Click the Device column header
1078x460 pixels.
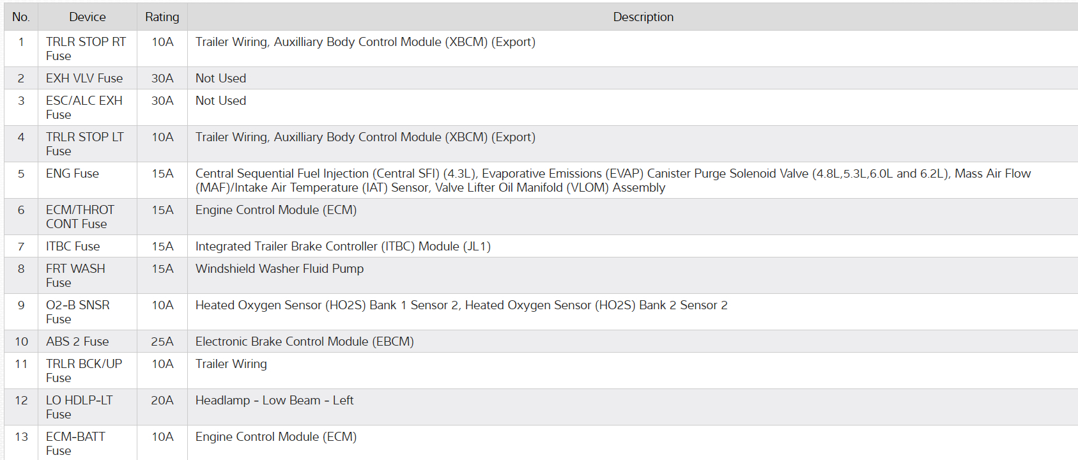click(x=88, y=17)
